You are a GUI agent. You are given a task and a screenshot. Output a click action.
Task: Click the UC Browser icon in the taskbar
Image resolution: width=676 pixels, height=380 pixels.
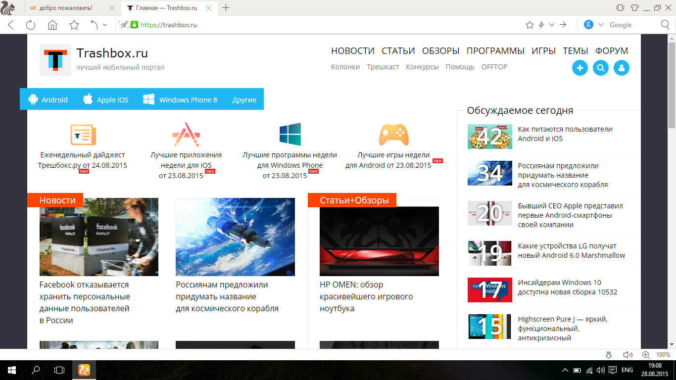[84, 370]
